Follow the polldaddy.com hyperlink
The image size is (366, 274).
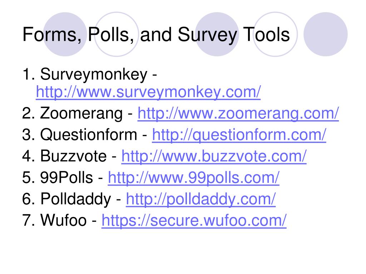point(201,199)
